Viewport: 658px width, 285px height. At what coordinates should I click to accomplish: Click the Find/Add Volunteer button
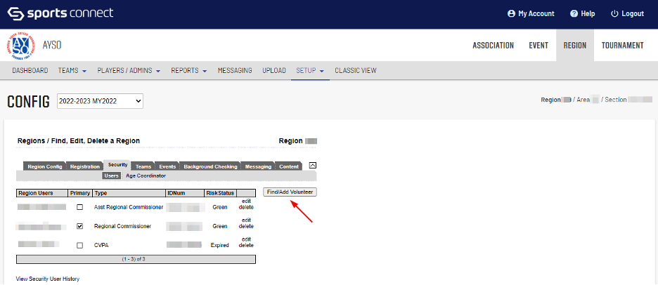[x=290, y=192]
